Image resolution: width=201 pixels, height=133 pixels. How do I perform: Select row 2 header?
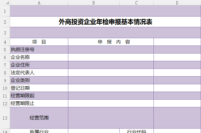(x=5, y=22)
